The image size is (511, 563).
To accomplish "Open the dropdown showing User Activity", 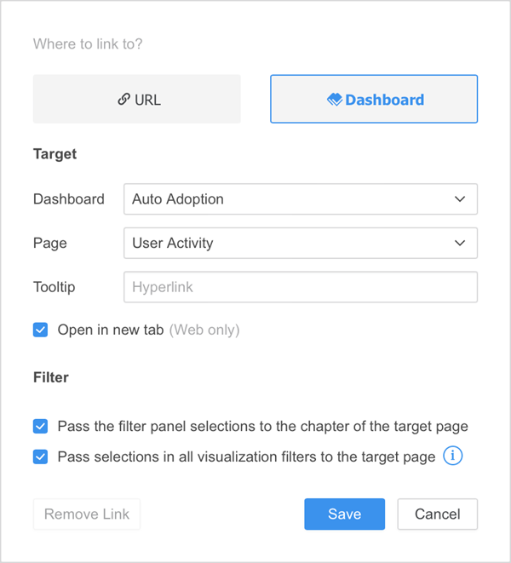I will pyautogui.click(x=300, y=244).
